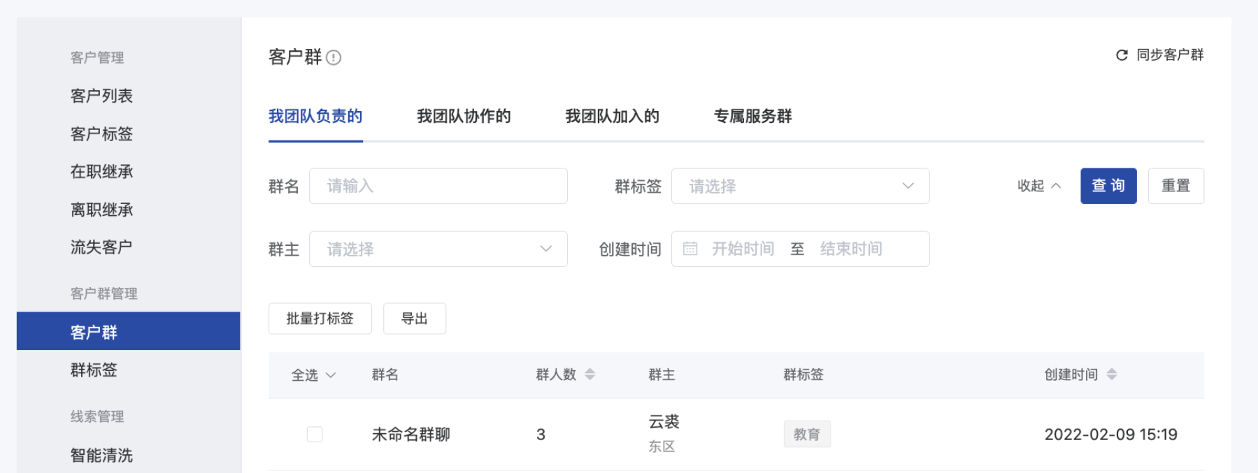Collapse filters with 收起 toggle
Image resolution: width=1258 pixels, height=473 pixels.
(x=1039, y=186)
